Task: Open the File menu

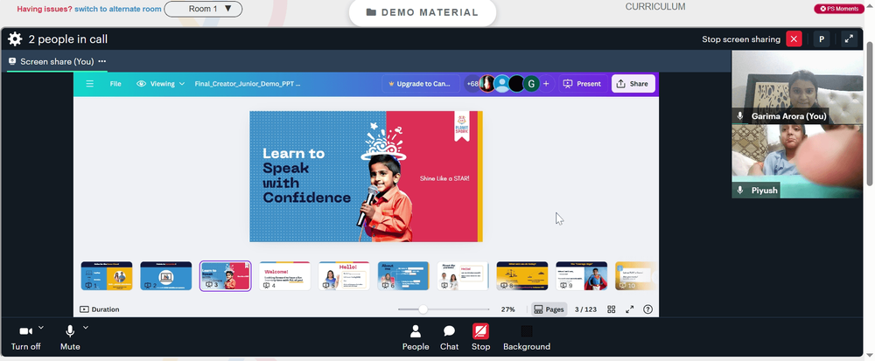Action: [x=115, y=84]
